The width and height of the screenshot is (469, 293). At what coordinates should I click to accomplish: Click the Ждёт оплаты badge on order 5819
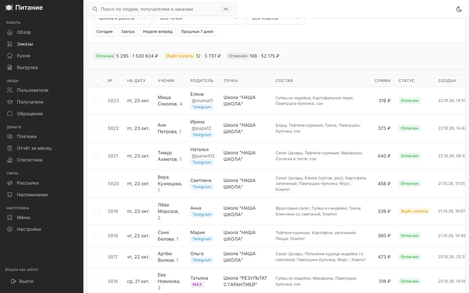414,211
